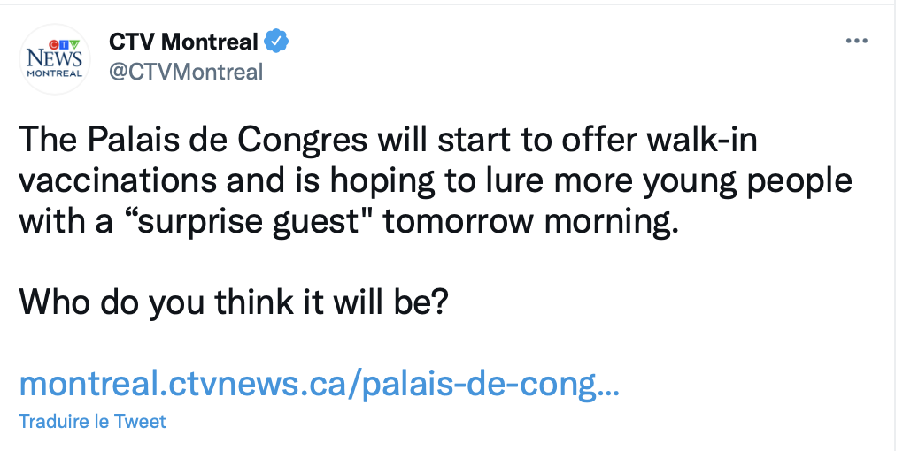Expand the tweet via its first text line
This screenshot has height=451, width=903.
tap(388, 141)
